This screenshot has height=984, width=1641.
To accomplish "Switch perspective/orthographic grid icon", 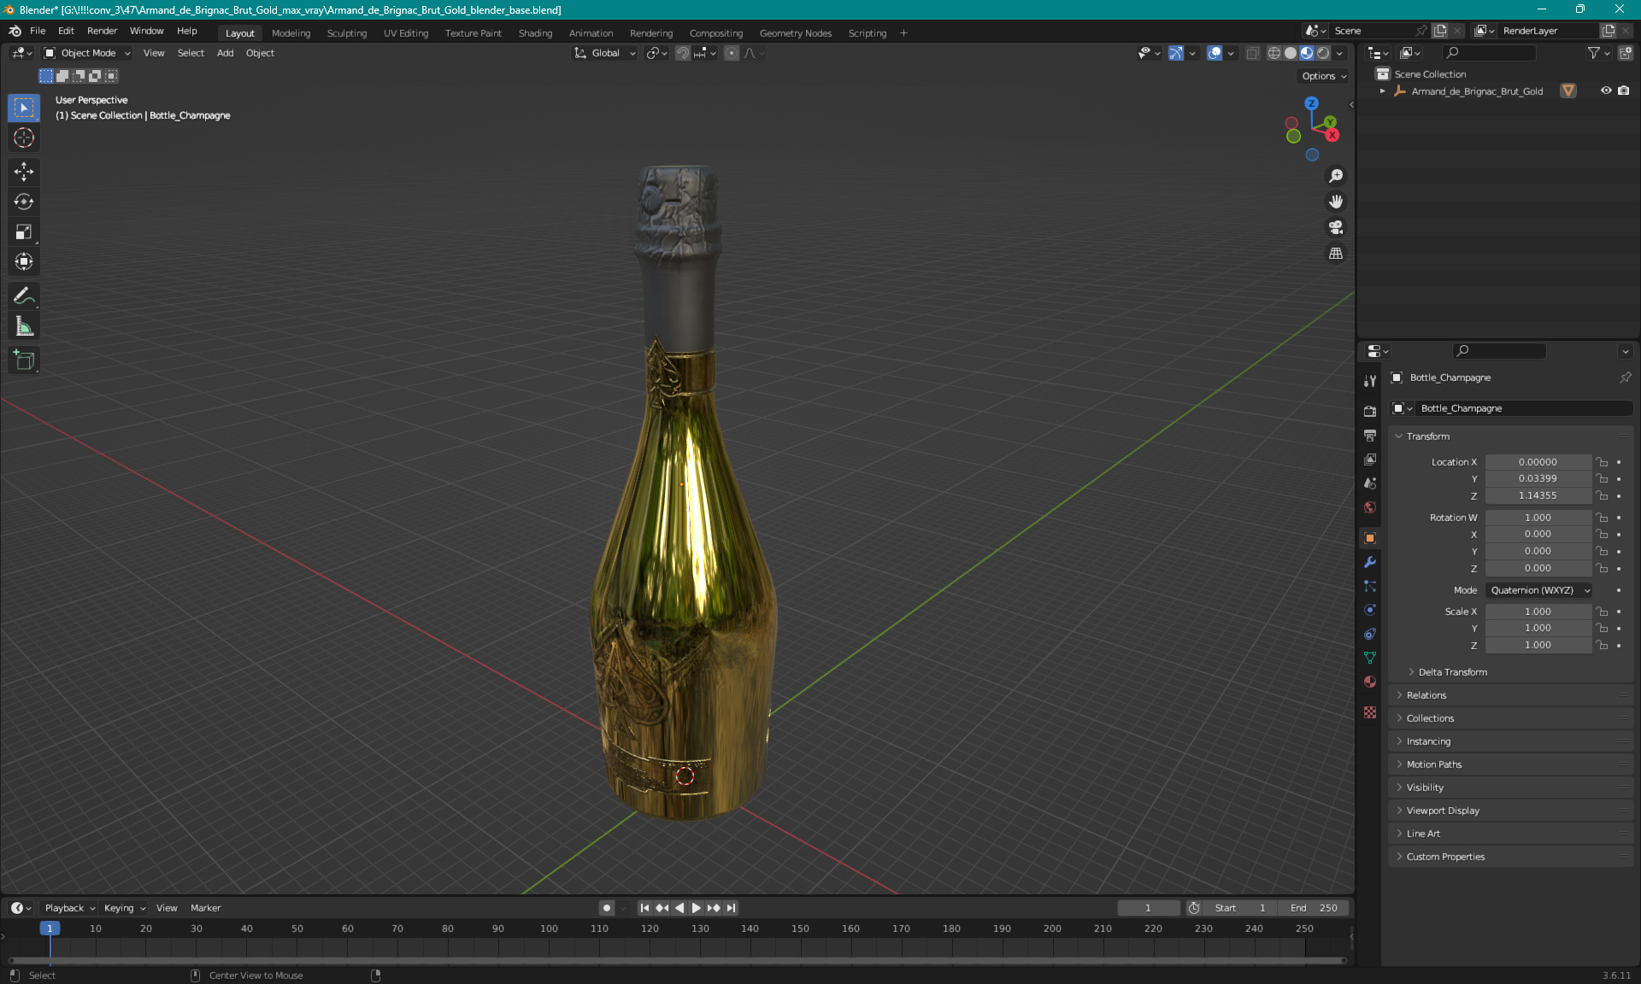I will pyautogui.click(x=1335, y=253).
